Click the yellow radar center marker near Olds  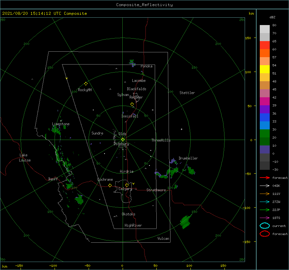(123, 140)
